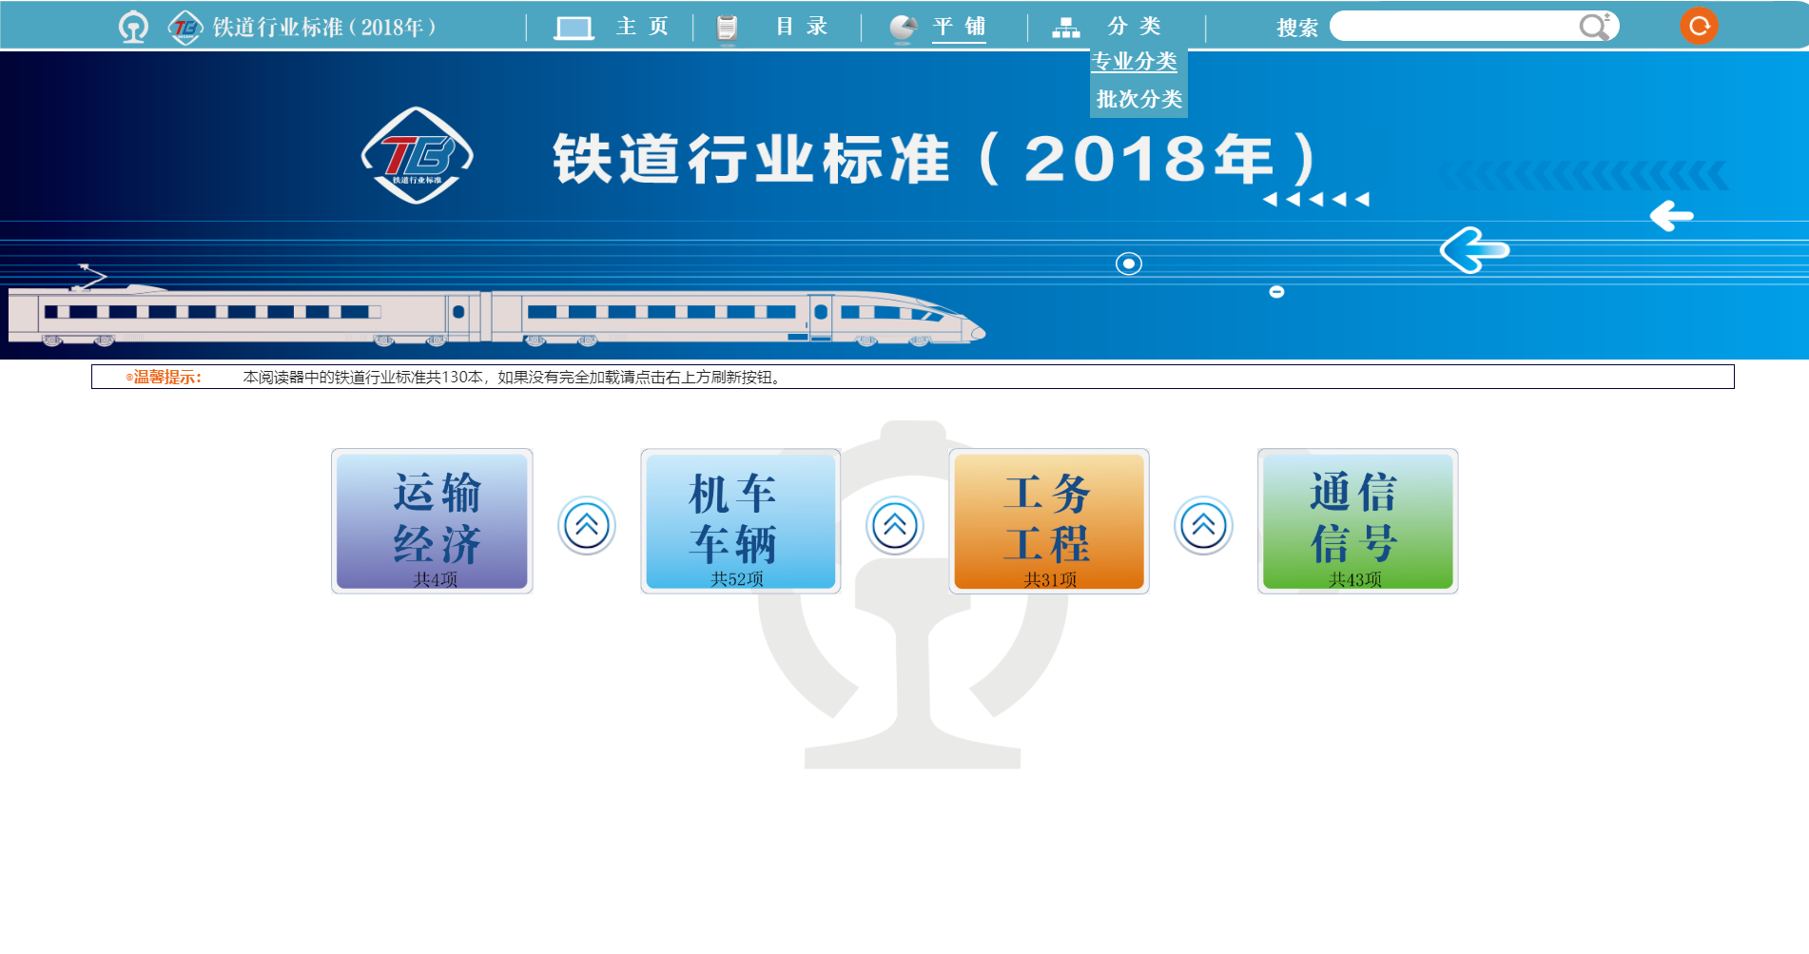Click the chevron button between 机车车辆 and 工务工程

(x=895, y=525)
